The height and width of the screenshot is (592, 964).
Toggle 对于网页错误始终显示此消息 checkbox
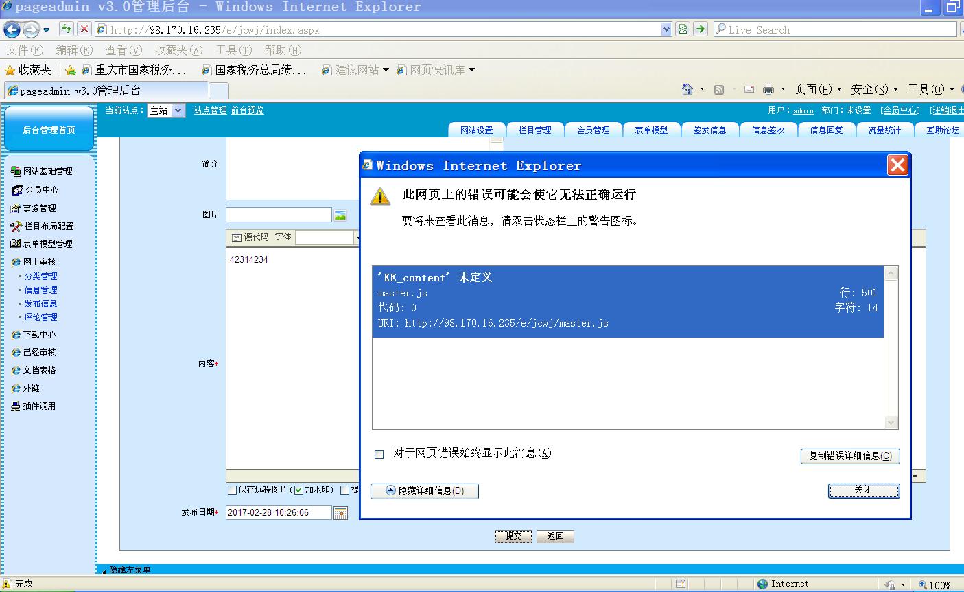tap(379, 454)
